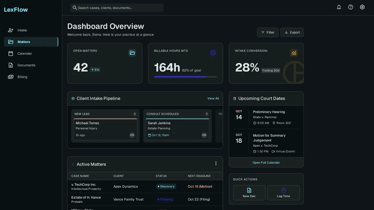Viewport: 374px width, 210px height.
Task: Click the Oct 15 (Motion) deadline
Action: pyautogui.click(x=200, y=186)
